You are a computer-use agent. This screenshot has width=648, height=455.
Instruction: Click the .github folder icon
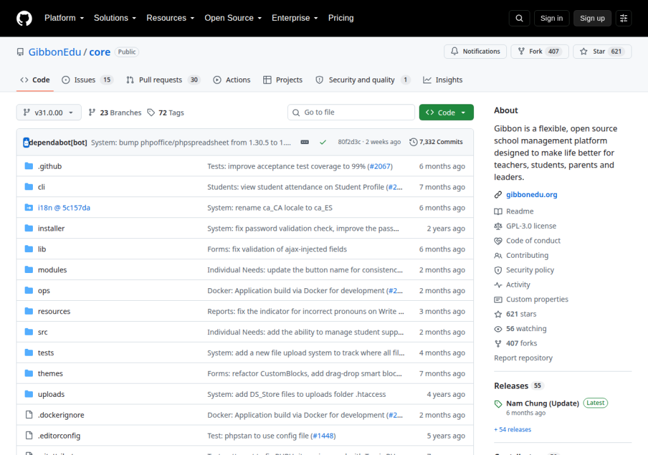point(28,166)
